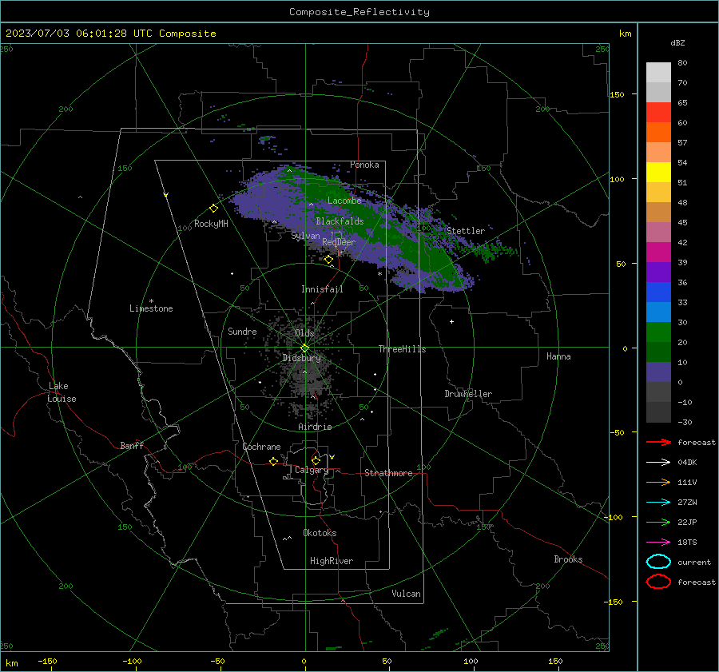719x672 pixels.
Task: Click the ThreeHills city label
Action: (402, 349)
